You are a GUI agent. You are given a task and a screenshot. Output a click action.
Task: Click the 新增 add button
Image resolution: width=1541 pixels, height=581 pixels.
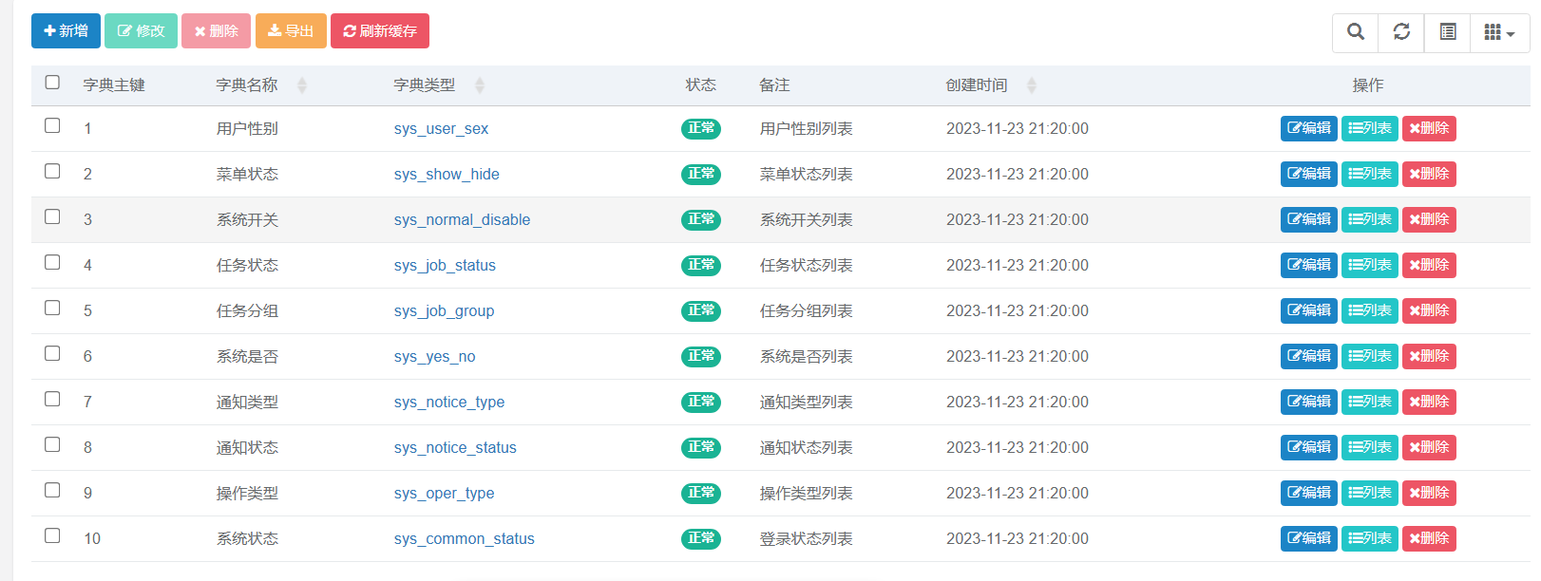(x=66, y=30)
